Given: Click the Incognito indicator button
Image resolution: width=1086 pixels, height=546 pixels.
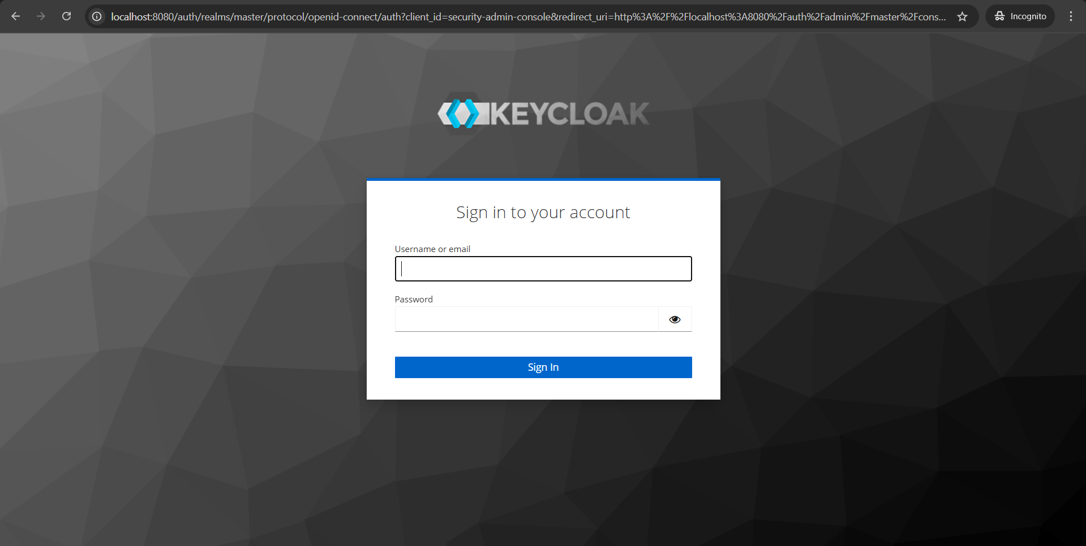Looking at the screenshot, I should [1020, 16].
